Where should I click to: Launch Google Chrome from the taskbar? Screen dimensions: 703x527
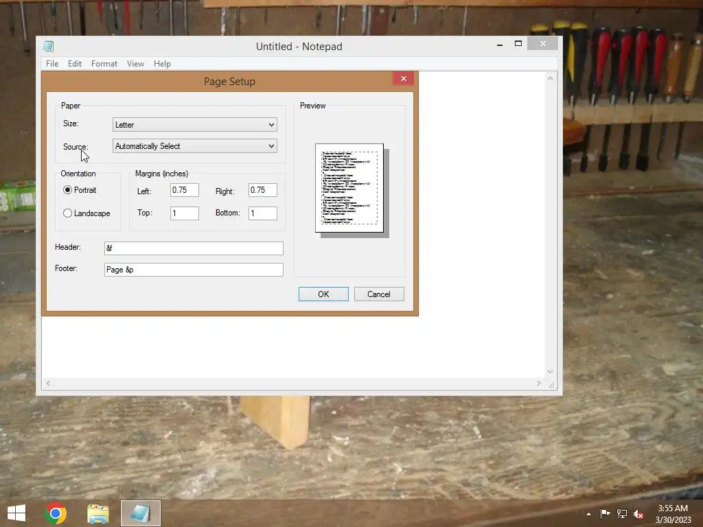click(56, 513)
